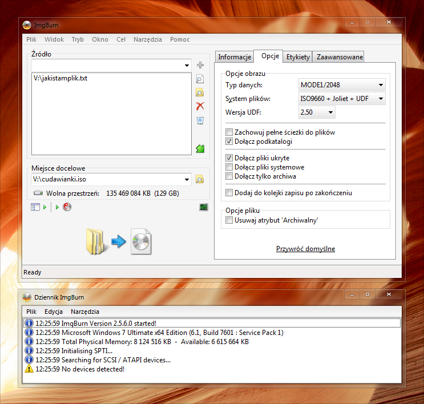Select V:\jakistamplik.txt in source list
This screenshot has height=404, width=424.
60,78
